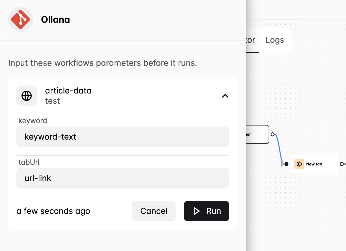
Task: Click the globe icon beside article-data
Action: [27, 96]
